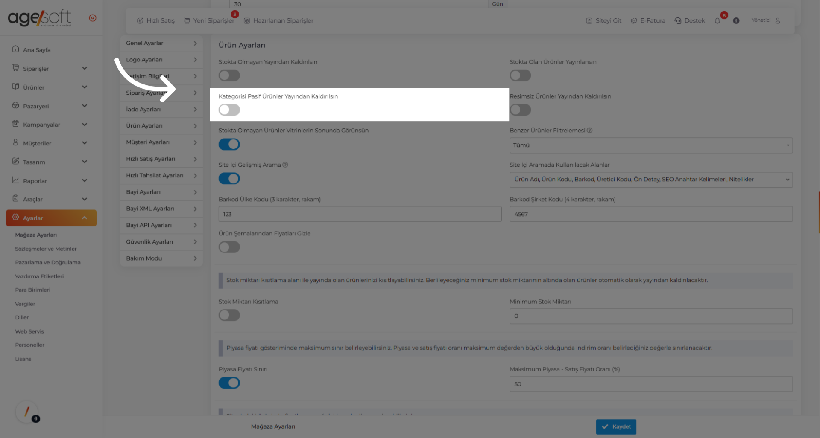820x438 pixels.
Task: Open Hızlı Tahsilat Ayarları settings section
Action: (x=161, y=175)
